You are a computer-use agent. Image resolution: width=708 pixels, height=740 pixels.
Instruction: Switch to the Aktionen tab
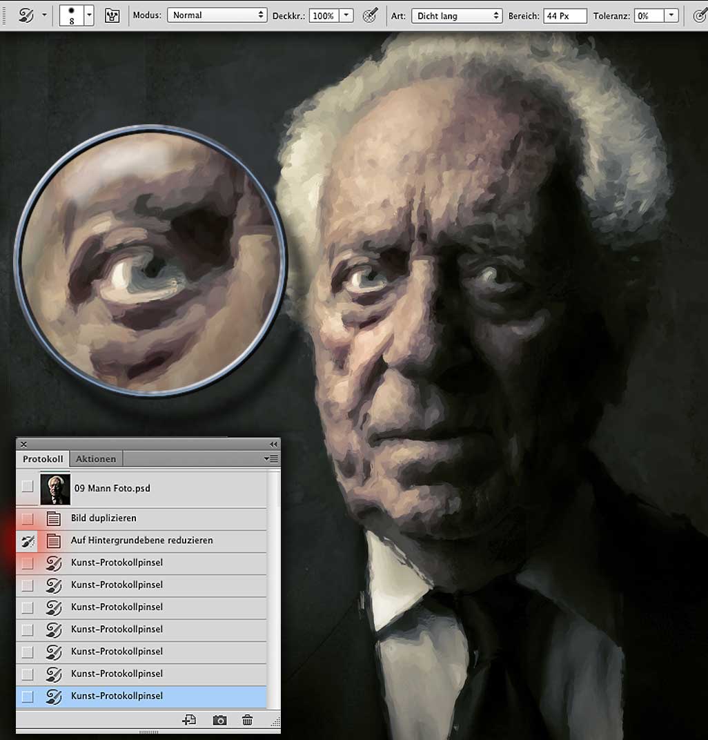(x=96, y=459)
